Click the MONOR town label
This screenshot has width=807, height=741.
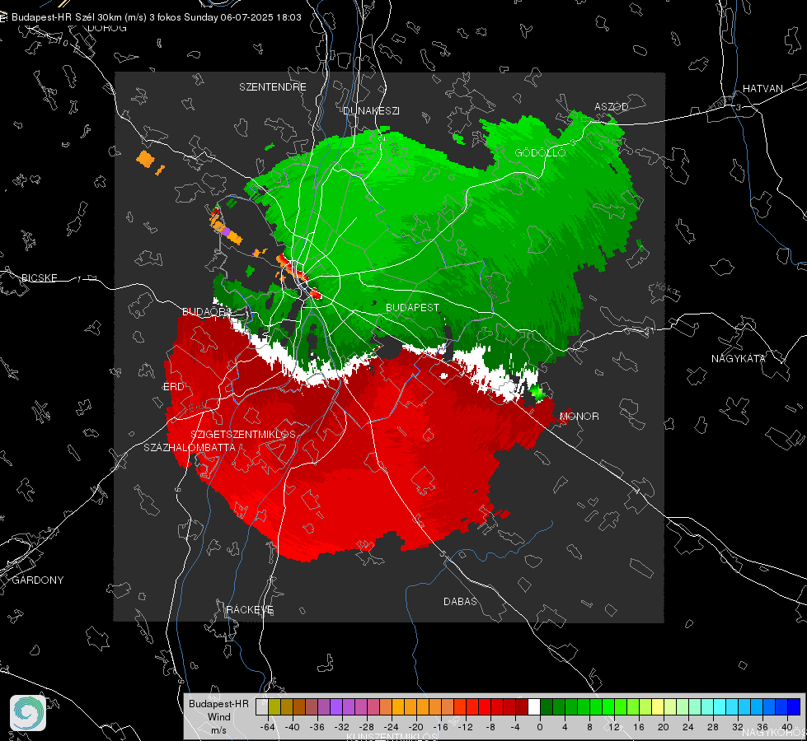579,416
